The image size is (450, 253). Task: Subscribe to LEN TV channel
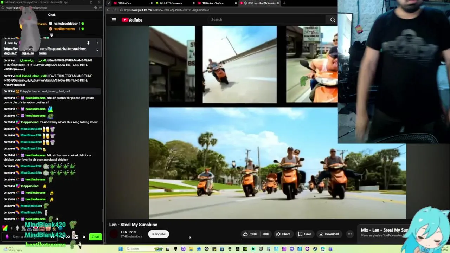coord(159,234)
